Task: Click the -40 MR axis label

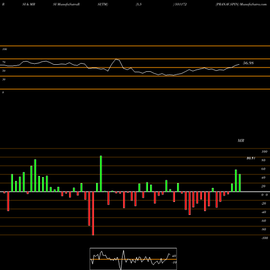Action: pos(264,212)
